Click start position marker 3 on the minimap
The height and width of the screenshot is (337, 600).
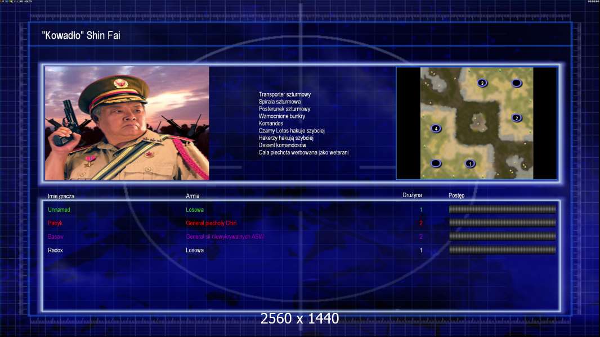click(482, 83)
